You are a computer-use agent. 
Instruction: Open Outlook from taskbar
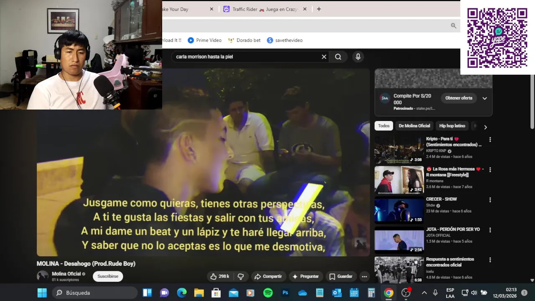point(337,293)
